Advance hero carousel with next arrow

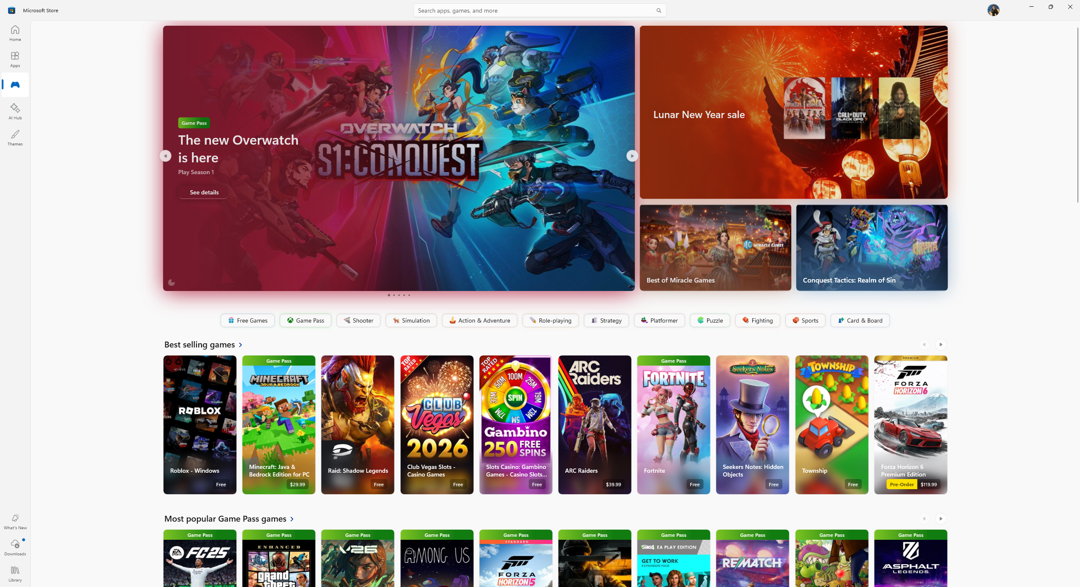click(632, 156)
